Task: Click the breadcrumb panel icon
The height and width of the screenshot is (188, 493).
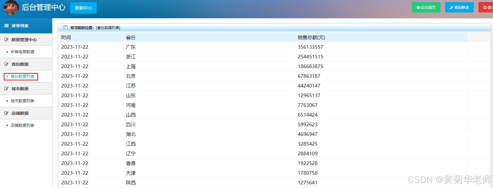Action: coord(65,28)
